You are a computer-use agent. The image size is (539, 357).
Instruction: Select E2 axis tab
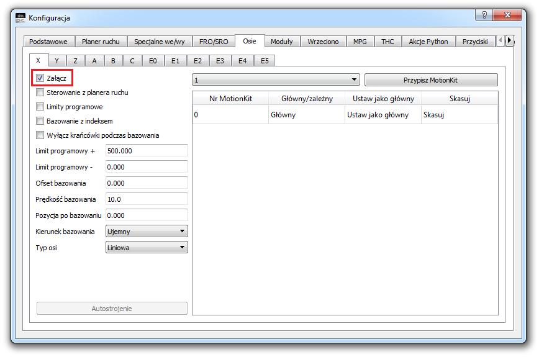coord(197,61)
